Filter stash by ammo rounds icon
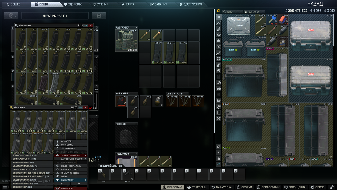Viewport: 337px width, 190px height. pyautogui.click(x=219, y=35)
